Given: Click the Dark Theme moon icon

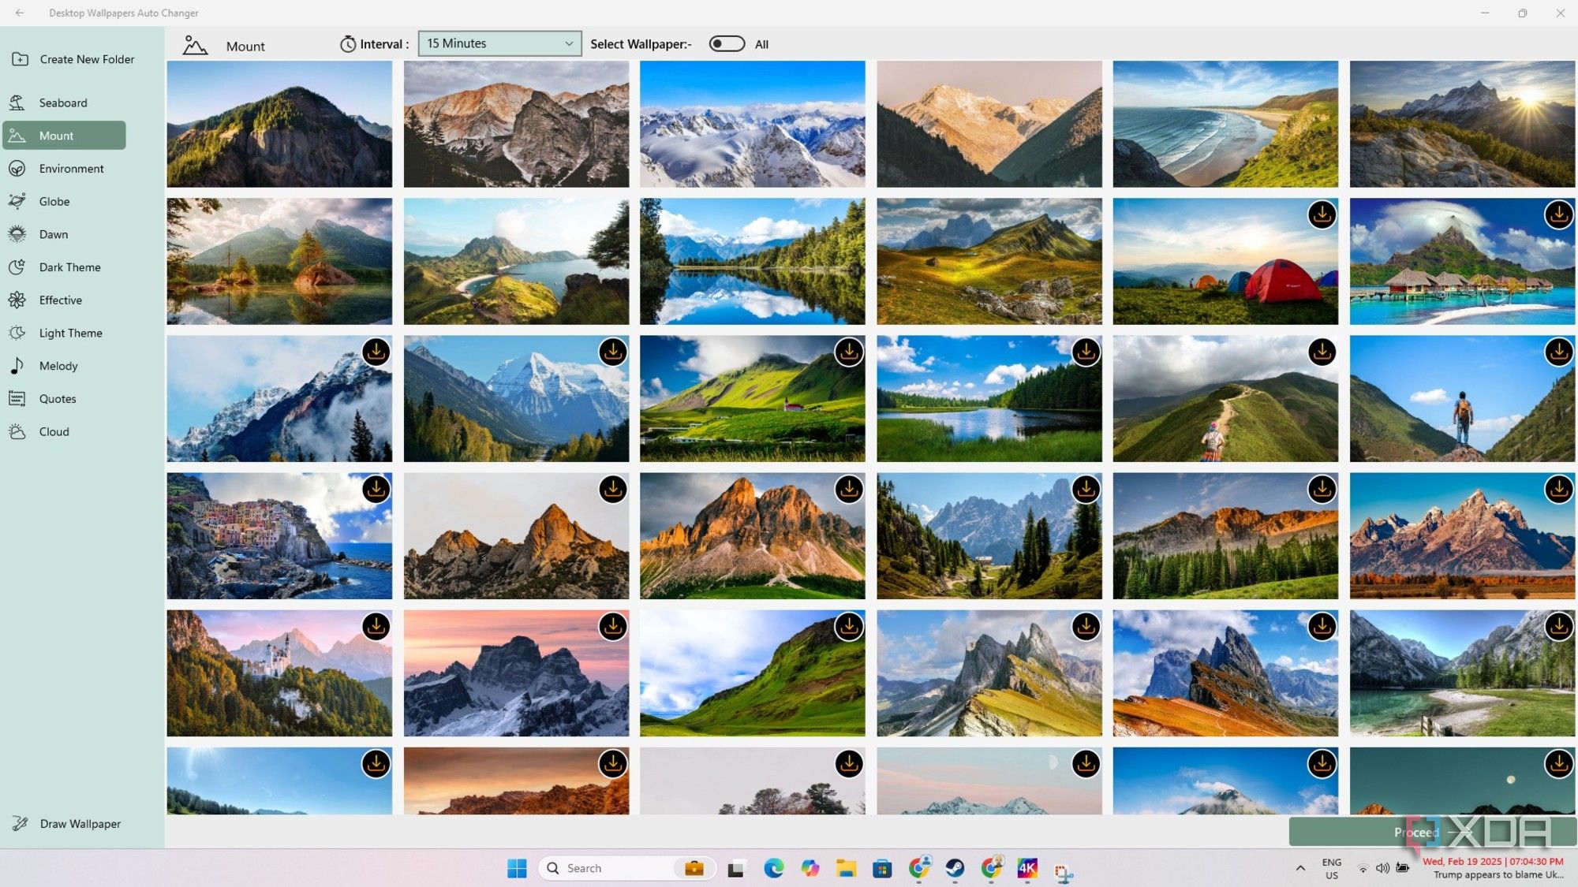Looking at the screenshot, I should 17,267.
